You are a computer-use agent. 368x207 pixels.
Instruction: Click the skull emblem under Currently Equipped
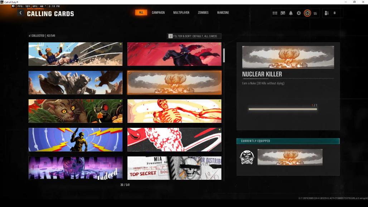(x=247, y=157)
